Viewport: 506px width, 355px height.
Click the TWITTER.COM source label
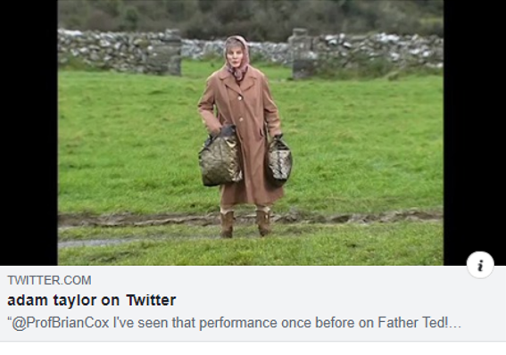tap(49, 280)
